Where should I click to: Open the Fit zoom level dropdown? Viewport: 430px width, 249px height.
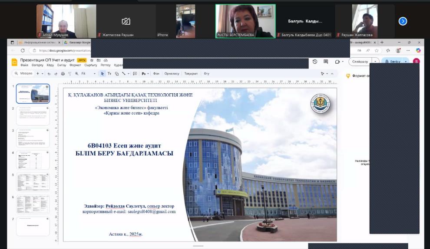[x=89, y=74]
